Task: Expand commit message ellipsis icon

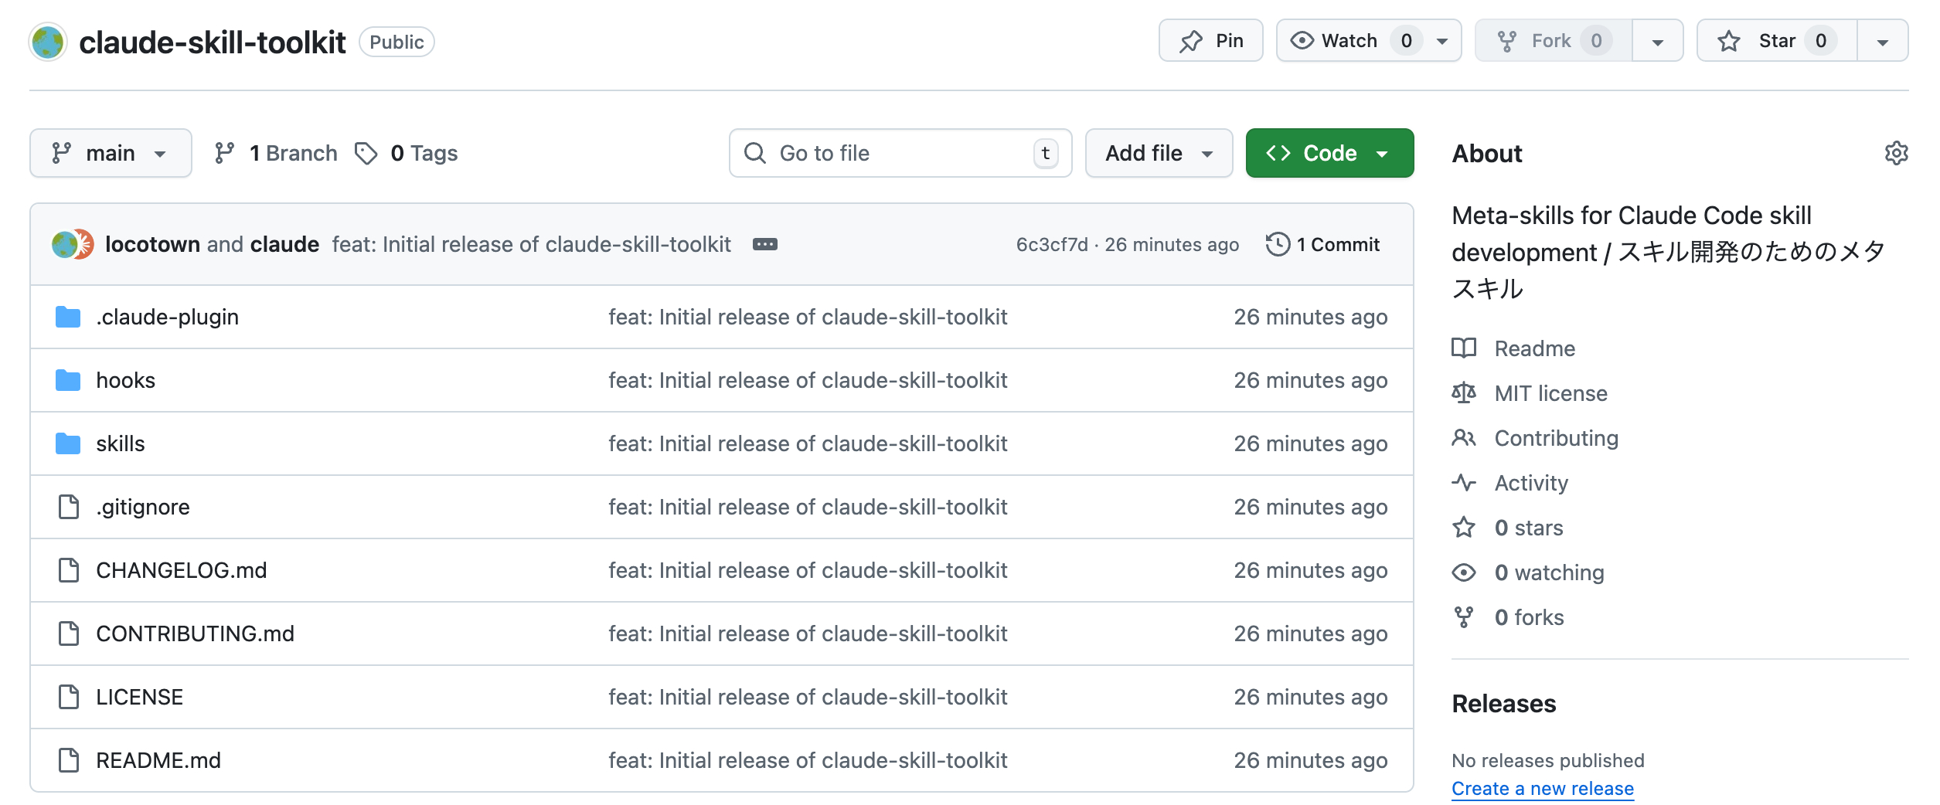Action: (764, 244)
